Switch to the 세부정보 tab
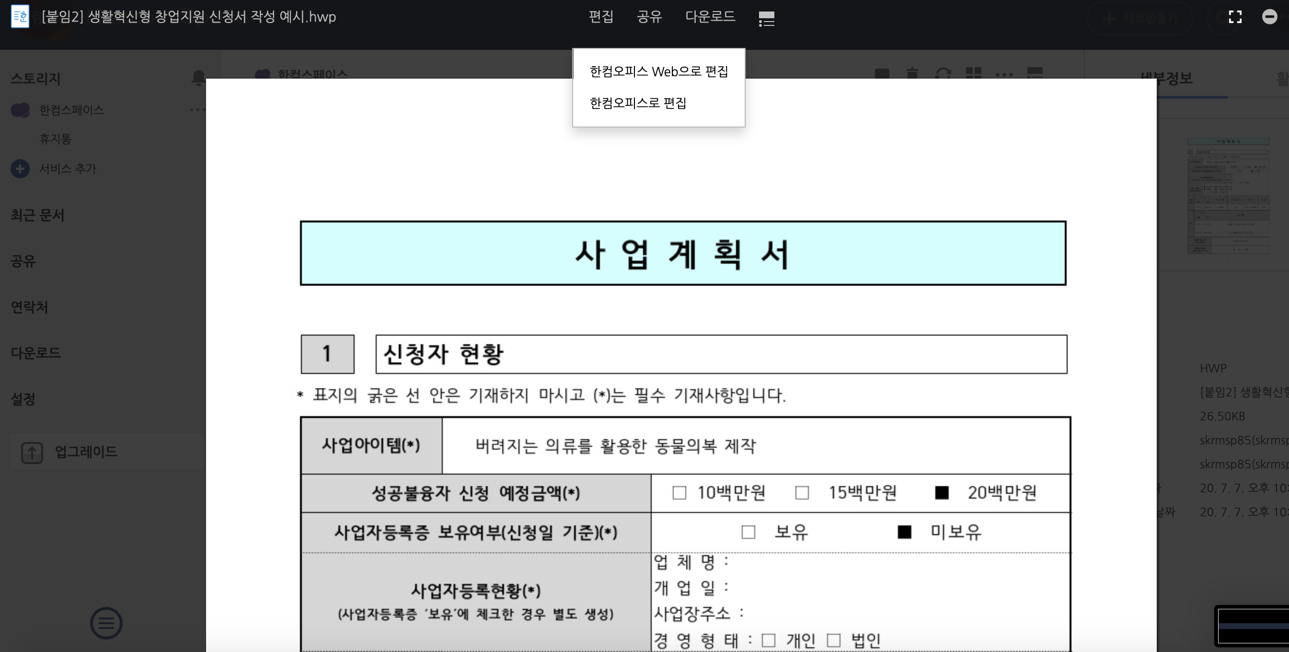 coord(1166,78)
